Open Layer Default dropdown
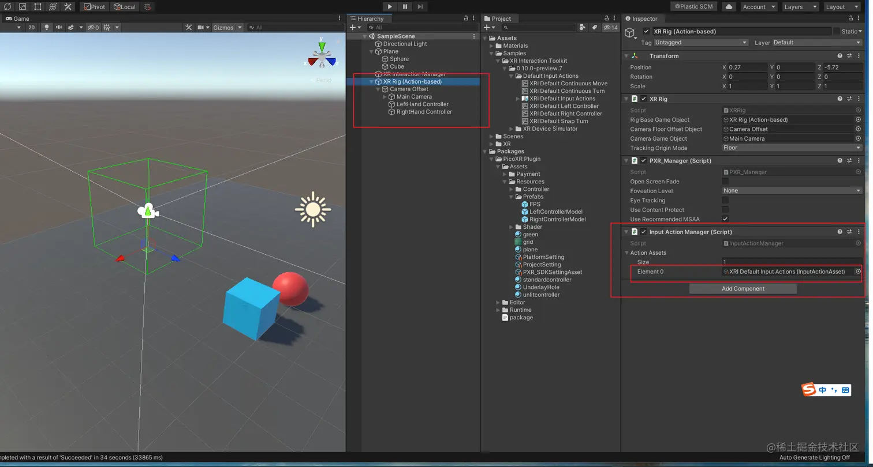This screenshot has width=873, height=467. click(817, 42)
